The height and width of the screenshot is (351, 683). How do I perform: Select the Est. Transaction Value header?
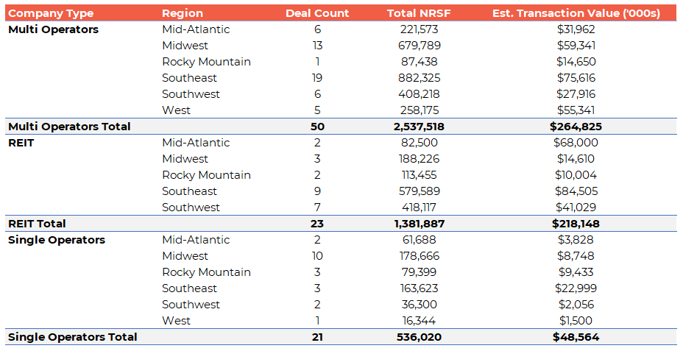click(575, 13)
